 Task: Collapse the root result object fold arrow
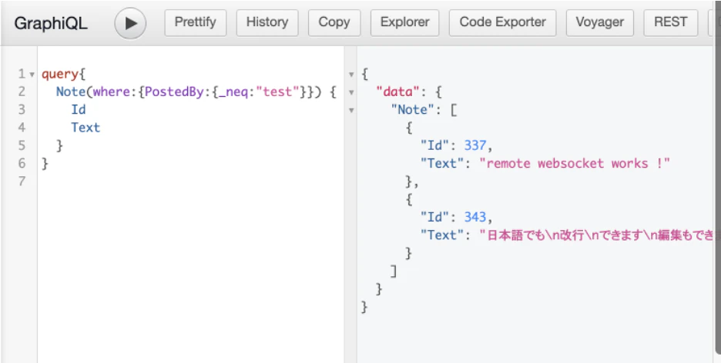(x=351, y=75)
